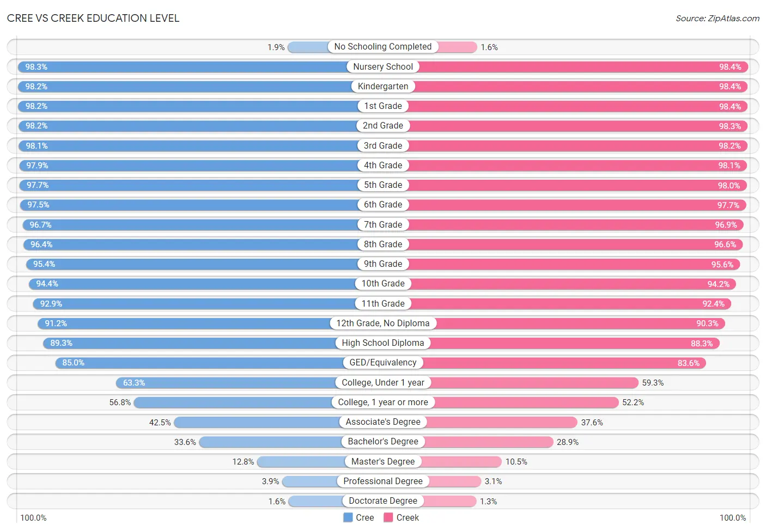Click the Kindergarten category label
Screen dimensions: 766x531
383,86
